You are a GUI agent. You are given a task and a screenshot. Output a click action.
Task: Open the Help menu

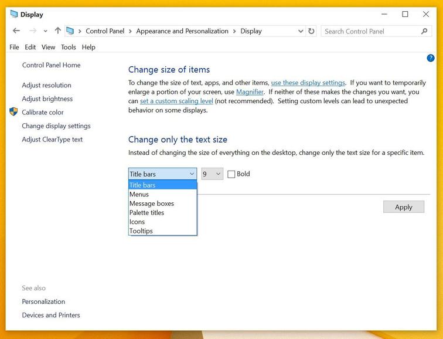pos(88,48)
